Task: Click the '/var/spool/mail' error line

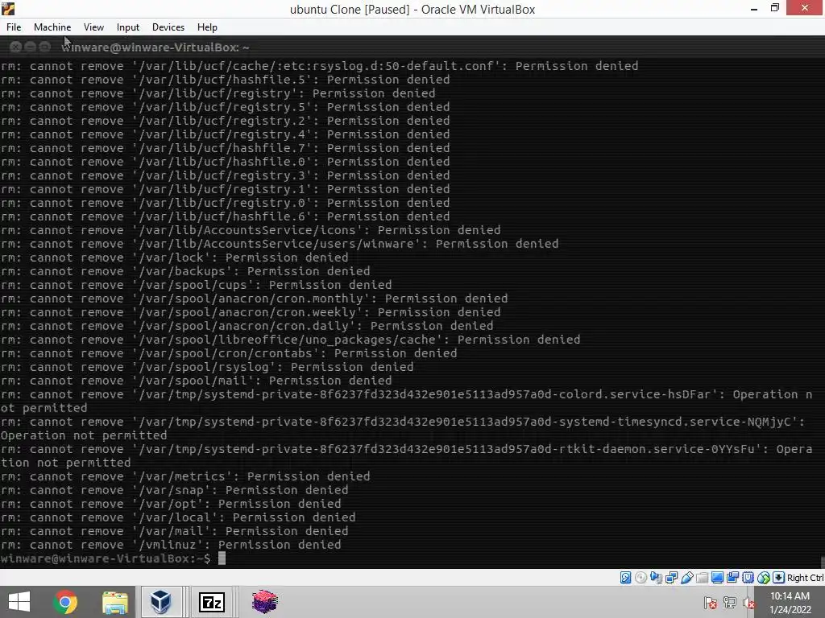Action: [x=197, y=381]
